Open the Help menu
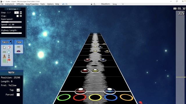This screenshot has width=186, height=104. 57,4
